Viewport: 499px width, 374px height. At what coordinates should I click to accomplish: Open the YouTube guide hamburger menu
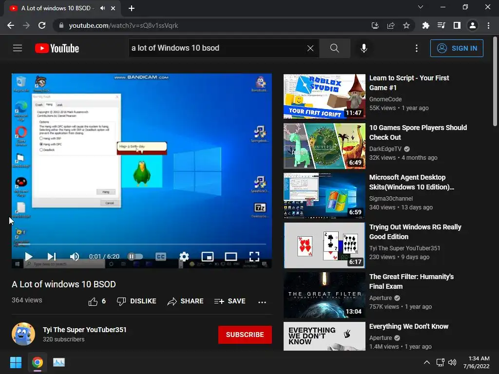click(18, 48)
